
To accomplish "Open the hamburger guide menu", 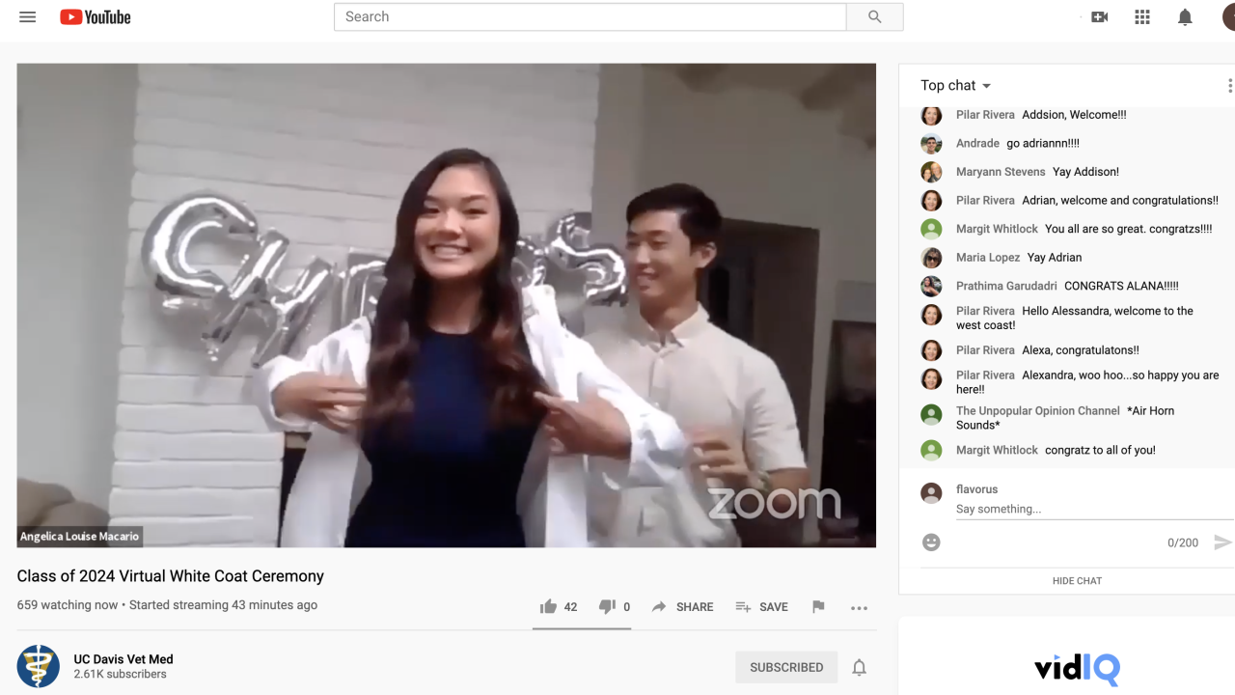I will 27,17.
